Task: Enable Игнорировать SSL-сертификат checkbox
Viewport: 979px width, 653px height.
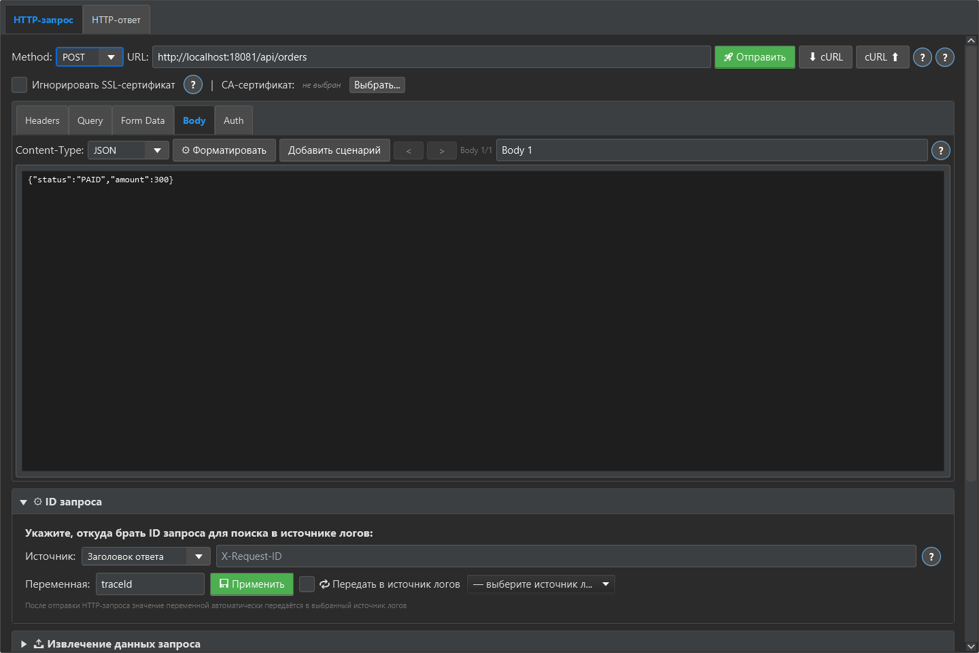Action: (20, 84)
